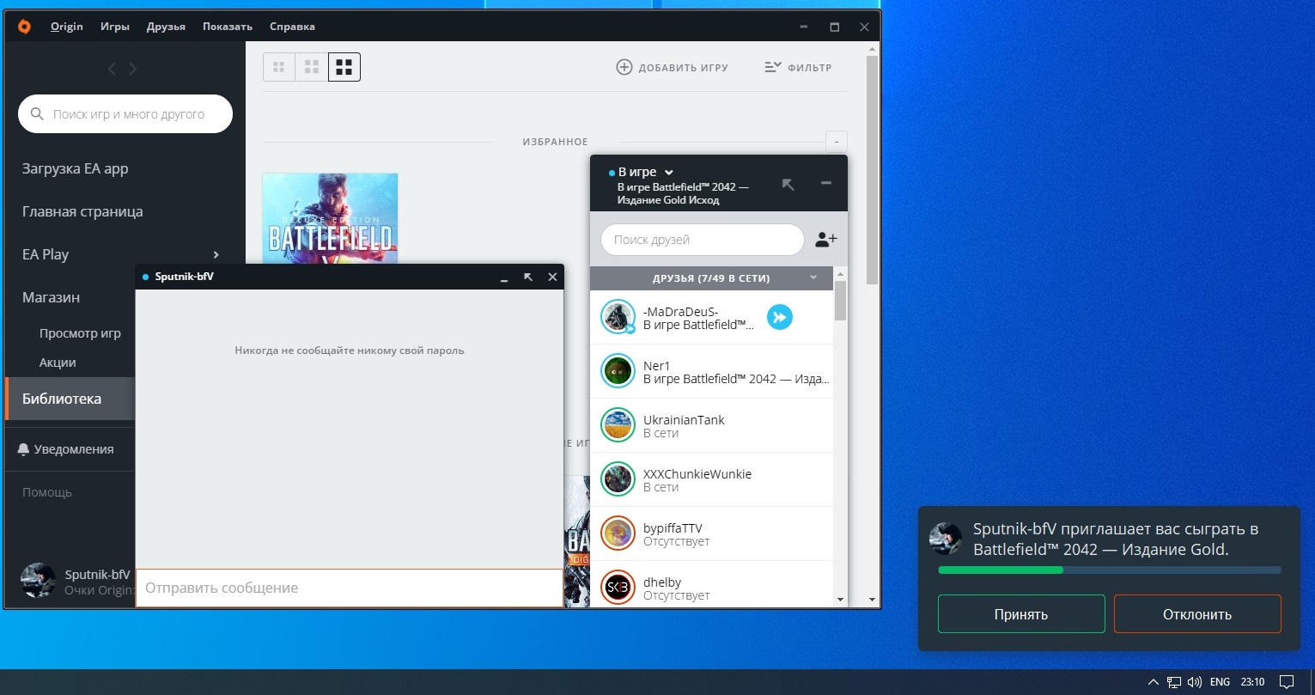Select friend name XXXChunkieWunkie

click(x=697, y=474)
